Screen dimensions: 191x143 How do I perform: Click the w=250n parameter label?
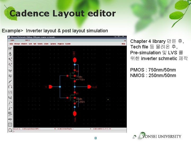point(80,102)
